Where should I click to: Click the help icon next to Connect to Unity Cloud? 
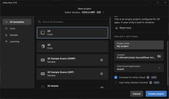click(148, 77)
